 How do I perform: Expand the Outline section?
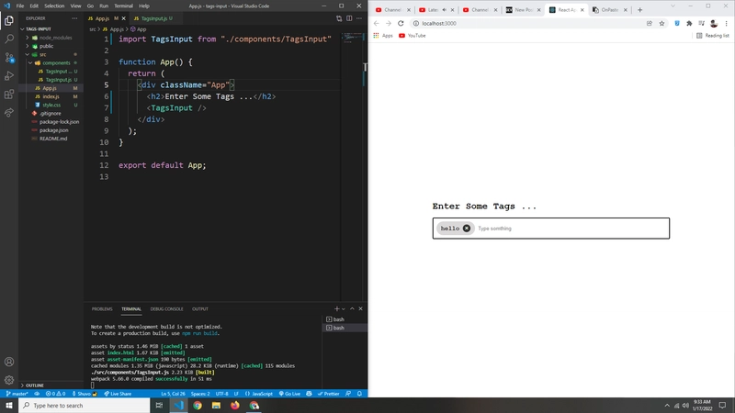(x=35, y=385)
